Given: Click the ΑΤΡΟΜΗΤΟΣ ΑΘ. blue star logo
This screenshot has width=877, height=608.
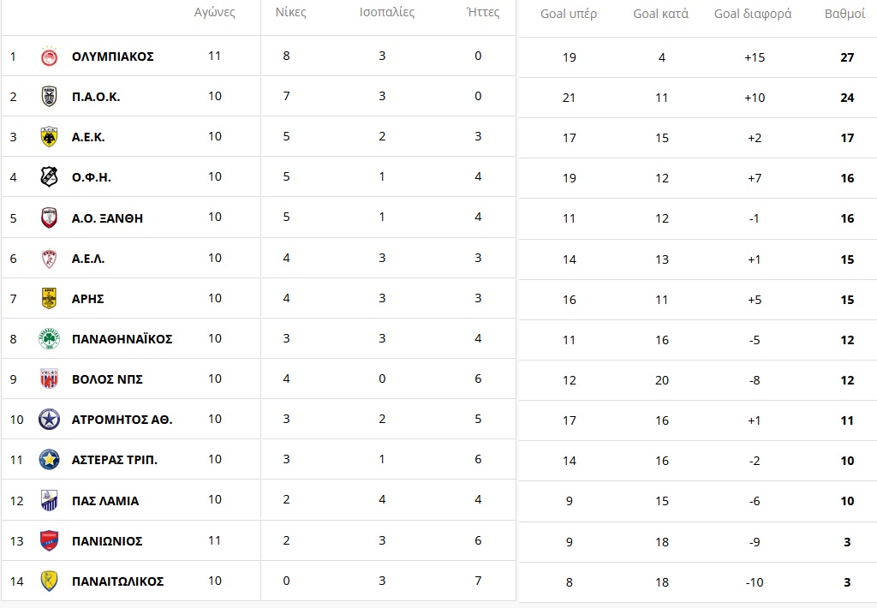Looking at the screenshot, I should pos(49,420).
